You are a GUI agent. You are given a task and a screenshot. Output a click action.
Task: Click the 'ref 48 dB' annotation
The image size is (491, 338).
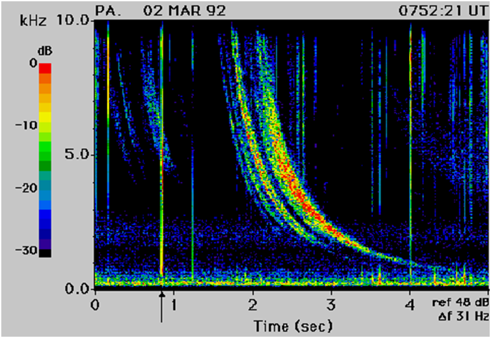point(460,302)
